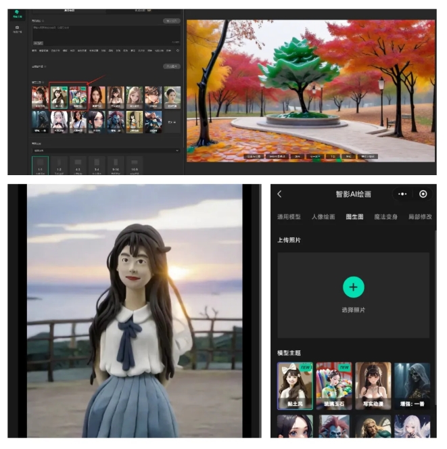
Task: Open the three-dots more menu
Action: point(402,194)
